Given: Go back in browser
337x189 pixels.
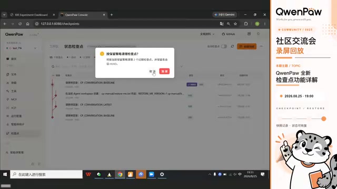Looking at the screenshot, I should point(5,24).
